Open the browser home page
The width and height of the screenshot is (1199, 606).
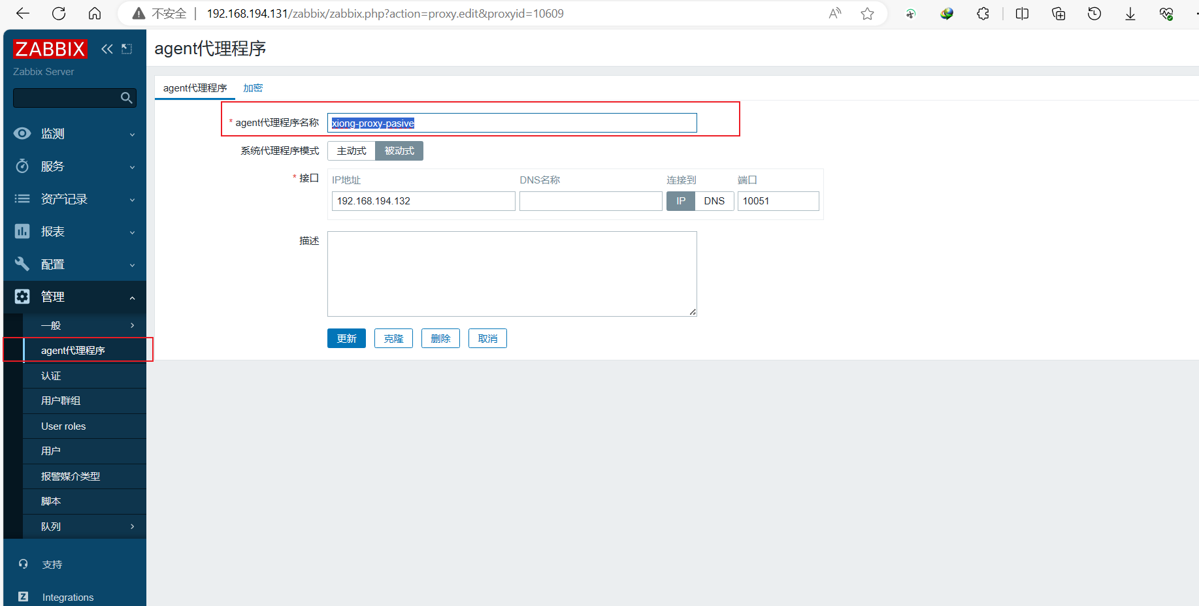[x=95, y=14]
